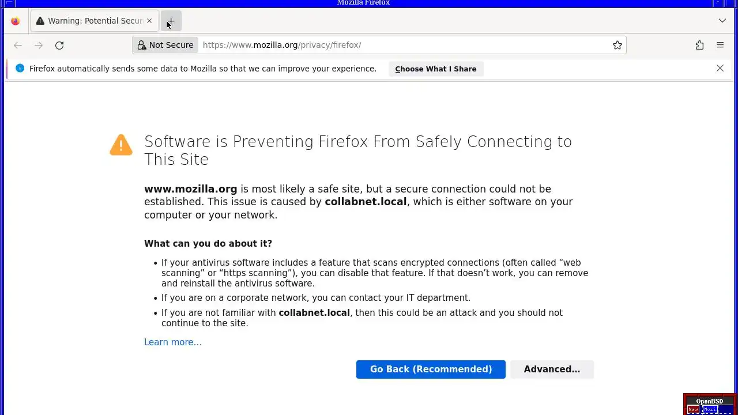The width and height of the screenshot is (738, 415).
Task: Open the Extensions puzzle icon
Action: [x=699, y=45]
